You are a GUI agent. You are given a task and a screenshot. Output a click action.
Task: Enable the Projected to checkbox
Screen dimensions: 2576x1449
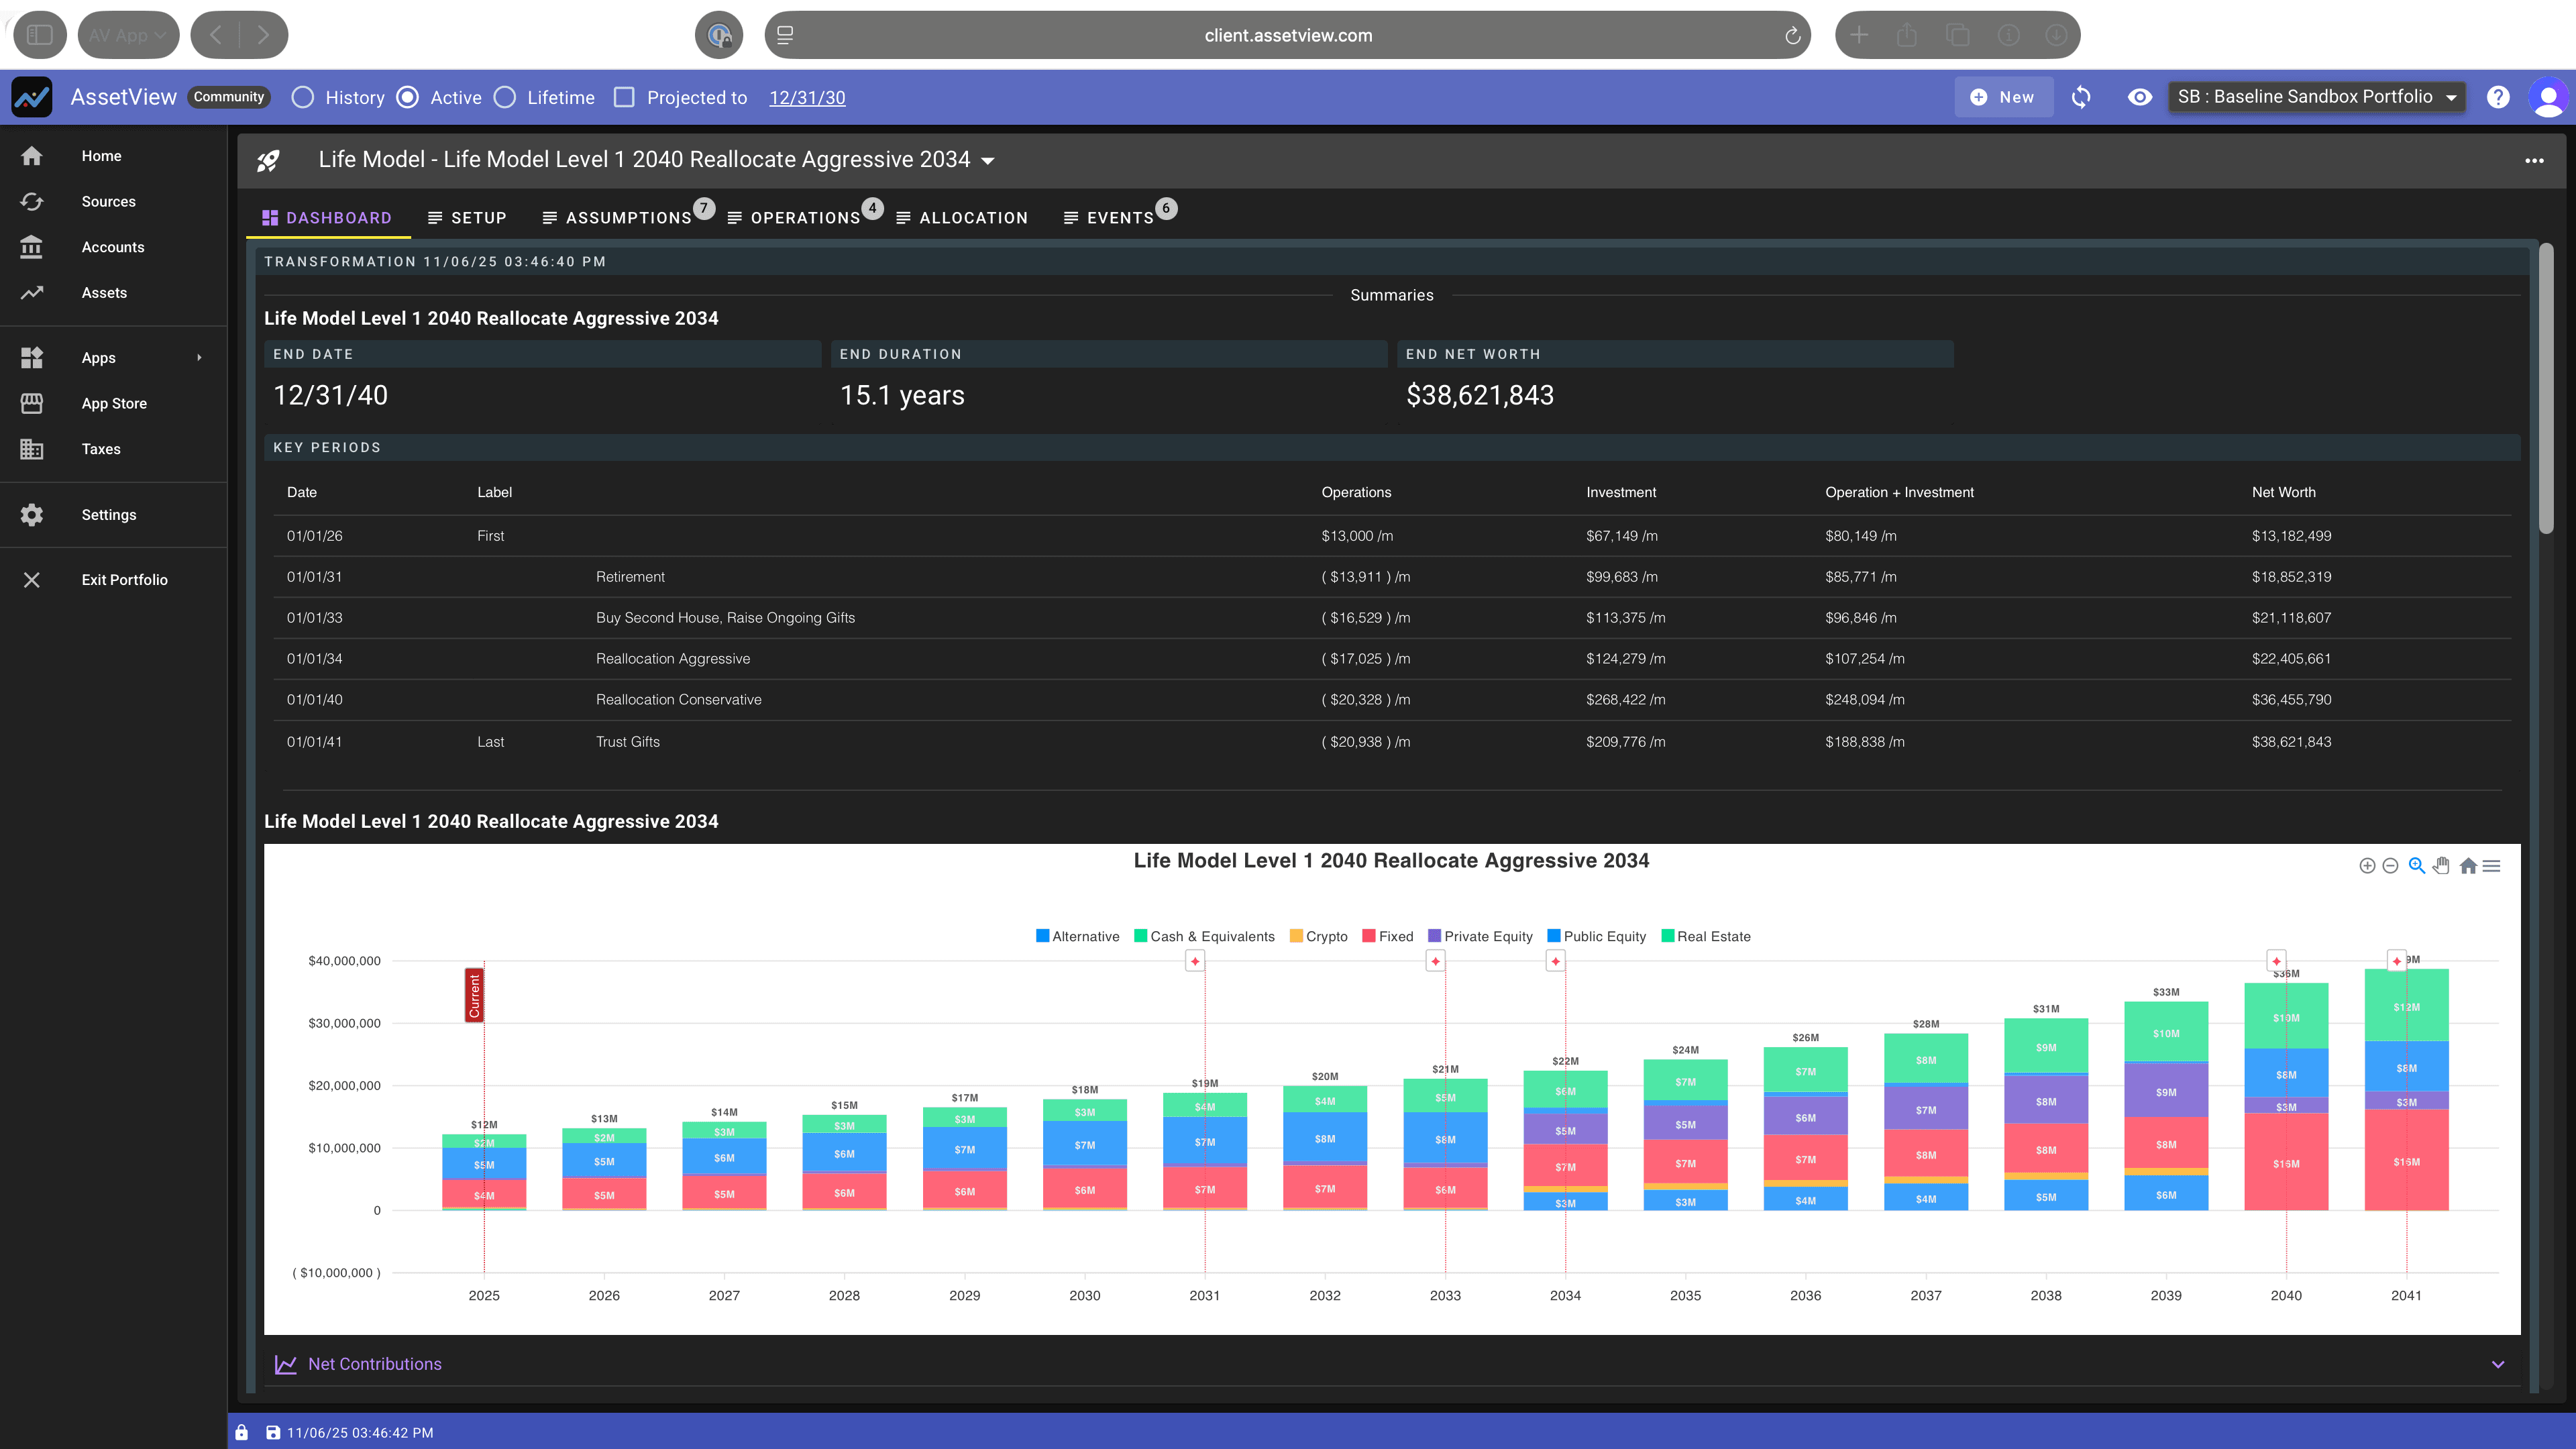click(625, 97)
